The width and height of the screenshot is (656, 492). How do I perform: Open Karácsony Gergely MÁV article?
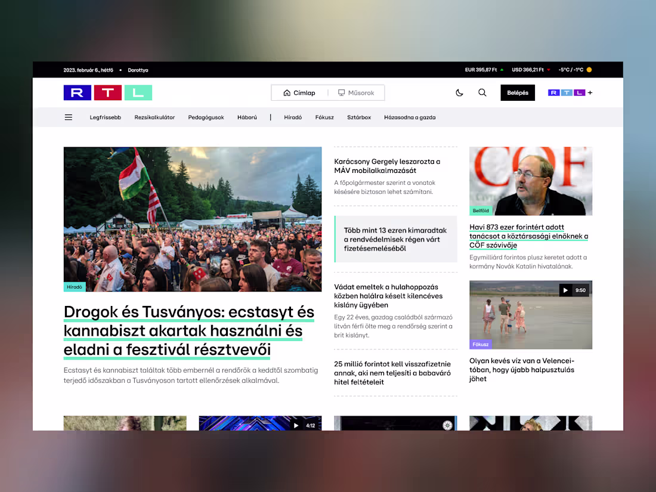click(388, 166)
